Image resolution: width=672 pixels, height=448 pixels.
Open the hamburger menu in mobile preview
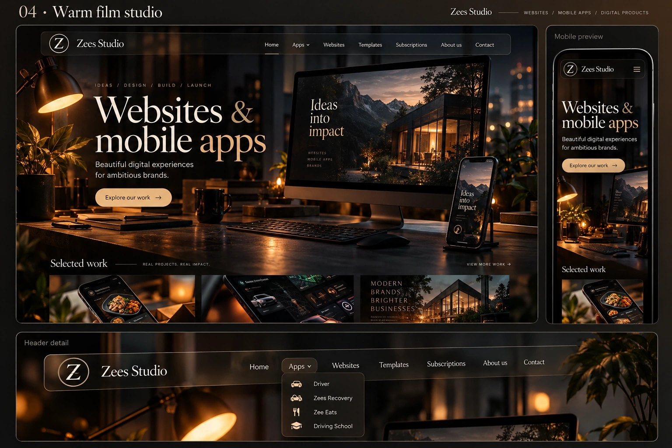pyautogui.click(x=637, y=69)
